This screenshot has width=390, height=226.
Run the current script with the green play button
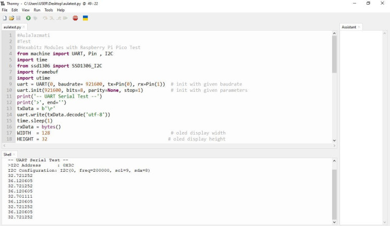tap(28, 18)
